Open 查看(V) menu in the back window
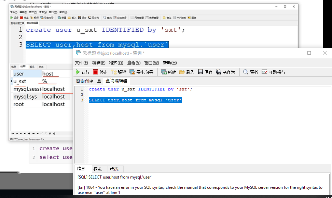Image resolution: width=332 pixels, height=198 pixels. coord(43,12)
